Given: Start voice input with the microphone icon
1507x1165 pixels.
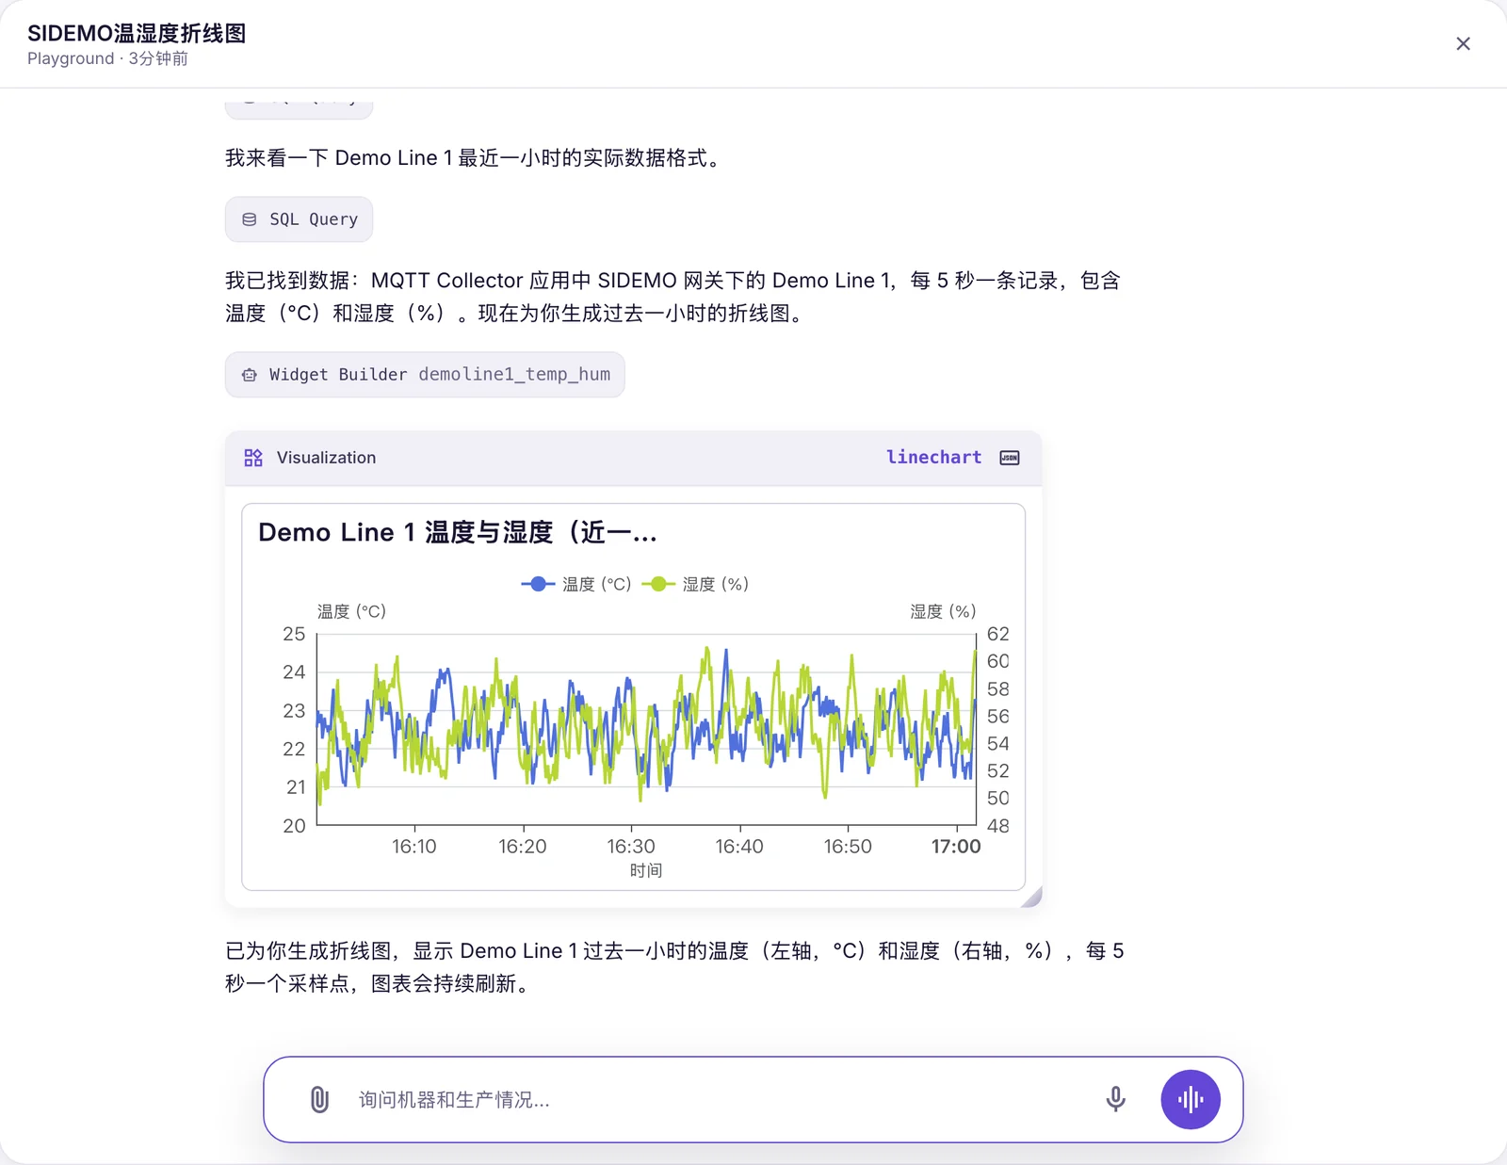Looking at the screenshot, I should [1115, 1099].
